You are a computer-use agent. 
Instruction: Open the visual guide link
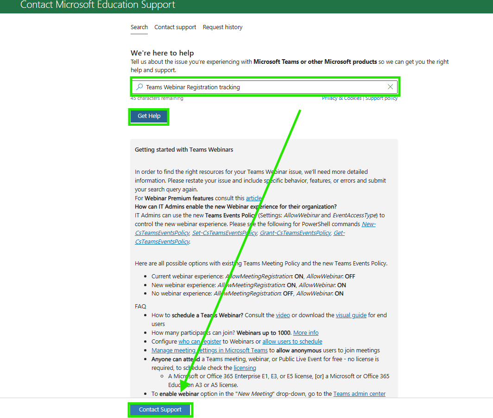point(351,315)
